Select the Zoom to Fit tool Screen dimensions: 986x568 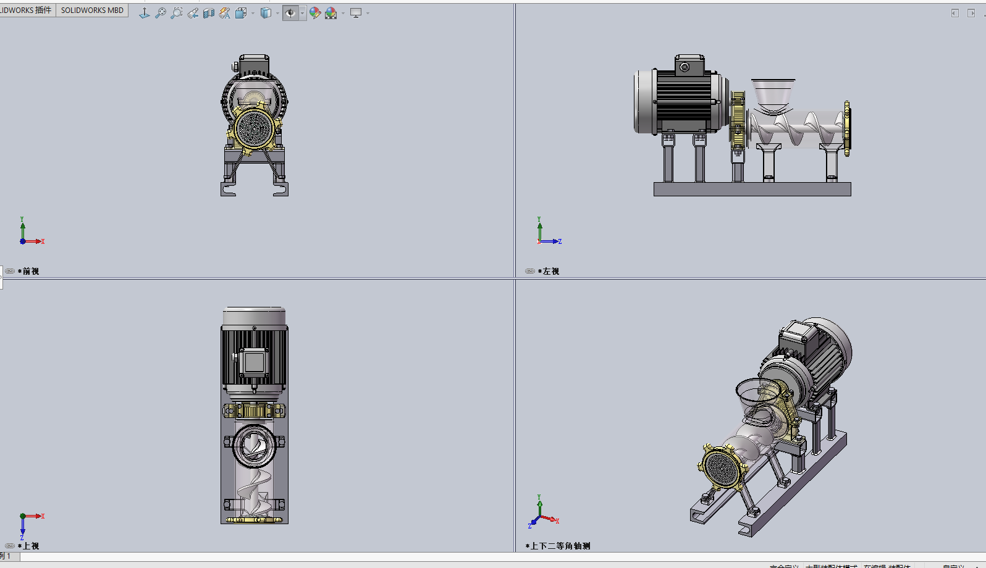[x=160, y=13]
